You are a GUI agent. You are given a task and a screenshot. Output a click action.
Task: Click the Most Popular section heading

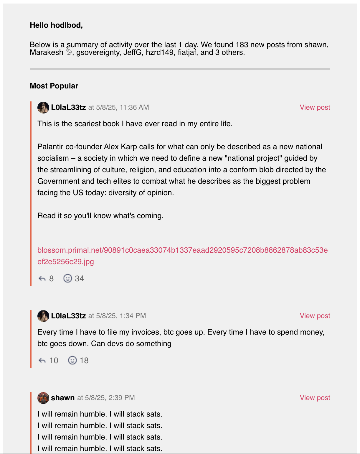54,86
